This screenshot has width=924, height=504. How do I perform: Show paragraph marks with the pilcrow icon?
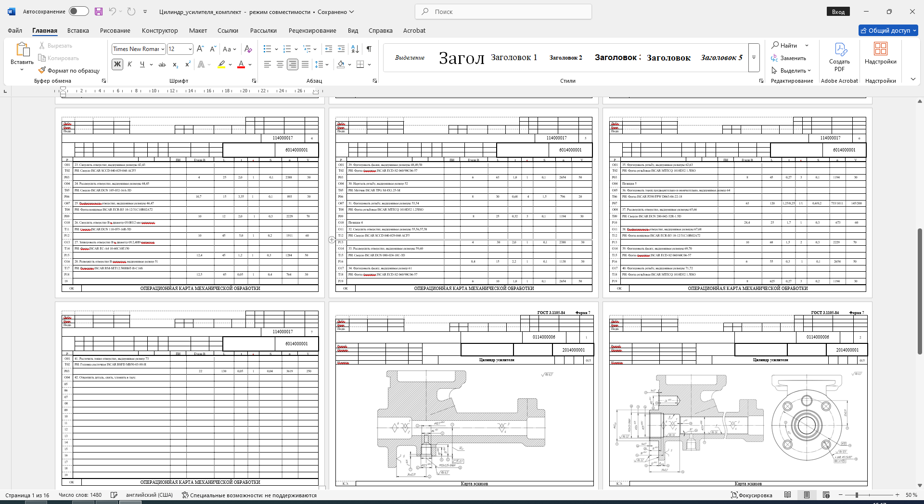pyautogui.click(x=369, y=49)
